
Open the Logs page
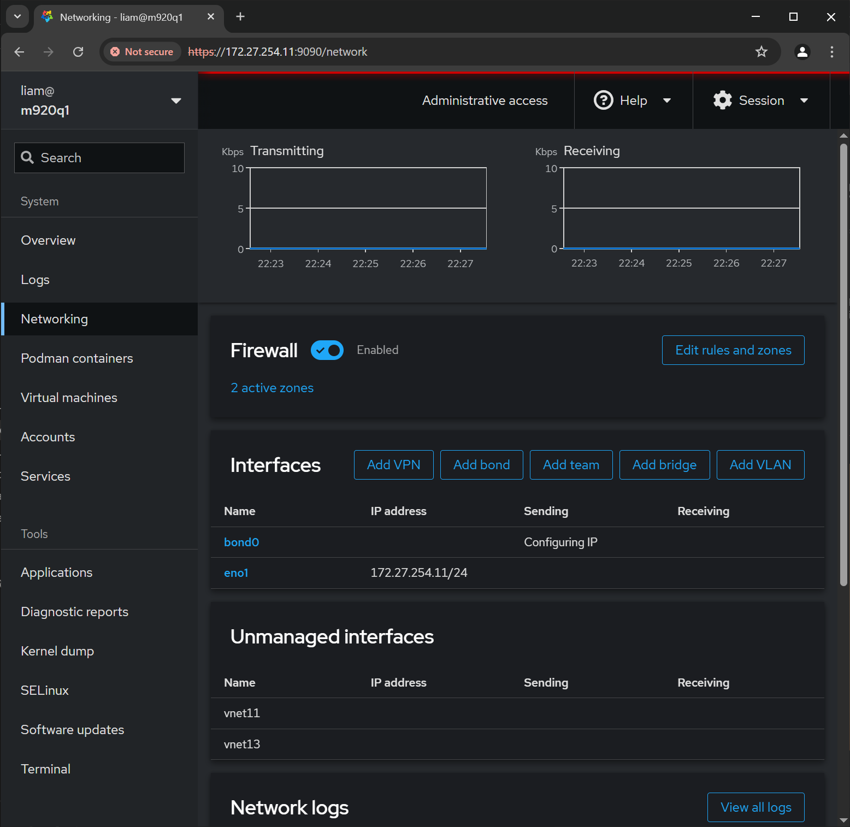99,280
